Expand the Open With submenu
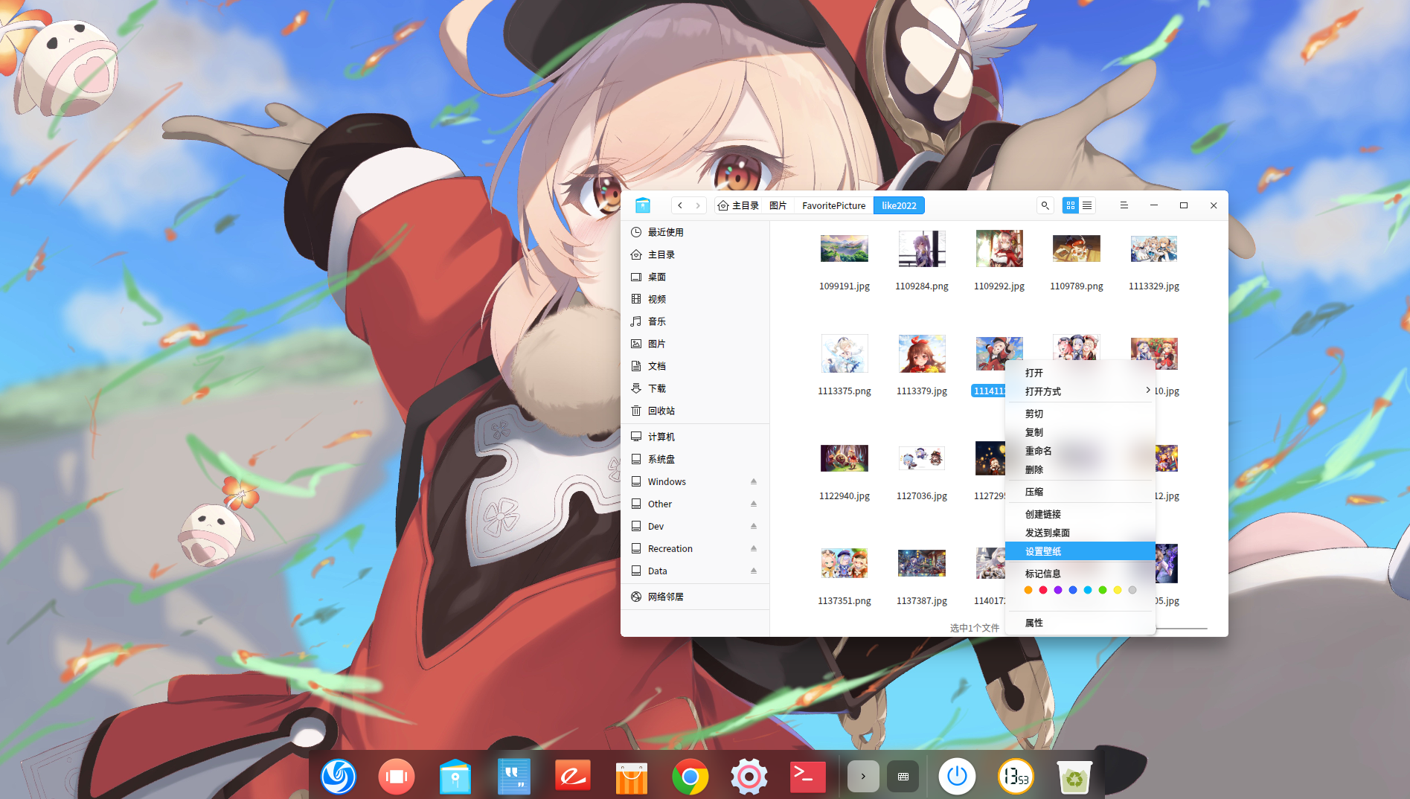Viewport: 1410px width, 799px height. click(x=1080, y=391)
